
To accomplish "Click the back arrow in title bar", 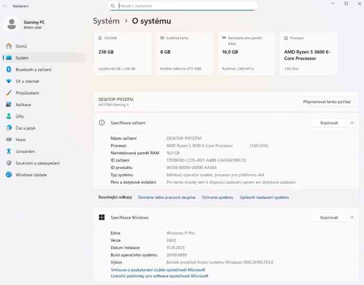I will [5, 6].
